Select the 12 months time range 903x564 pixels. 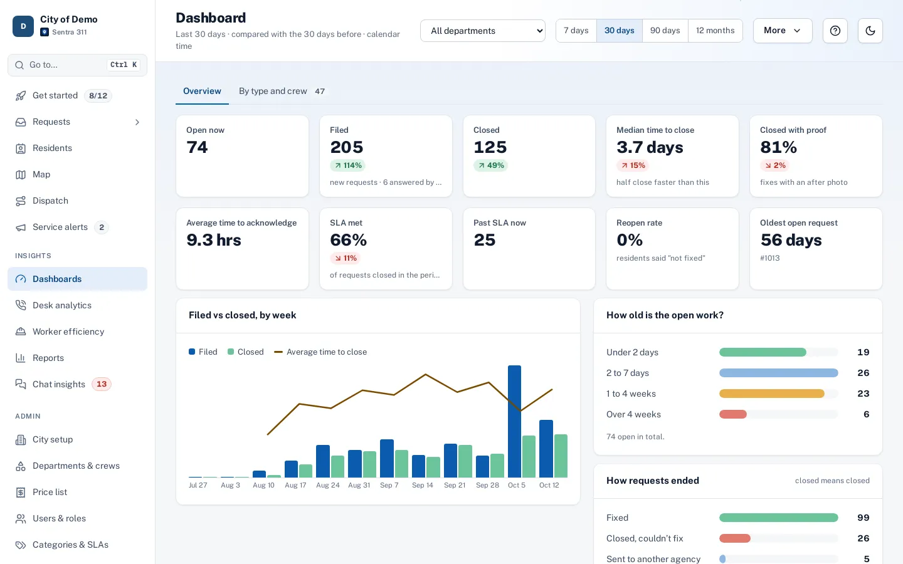(x=716, y=31)
